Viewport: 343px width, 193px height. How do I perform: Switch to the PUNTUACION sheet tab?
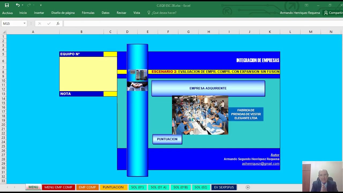(x=113, y=187)
